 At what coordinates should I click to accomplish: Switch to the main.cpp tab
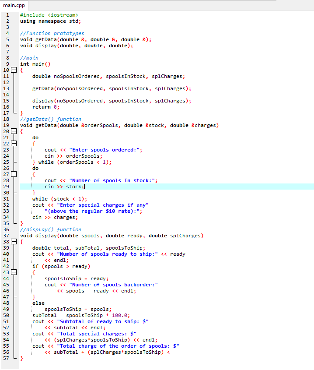14,5
